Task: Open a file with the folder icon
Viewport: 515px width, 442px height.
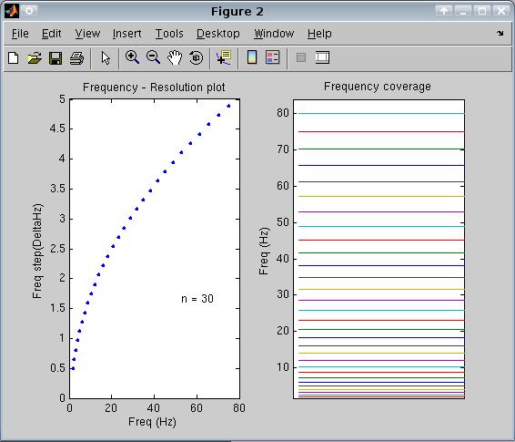Action: (x=35, y=58)
